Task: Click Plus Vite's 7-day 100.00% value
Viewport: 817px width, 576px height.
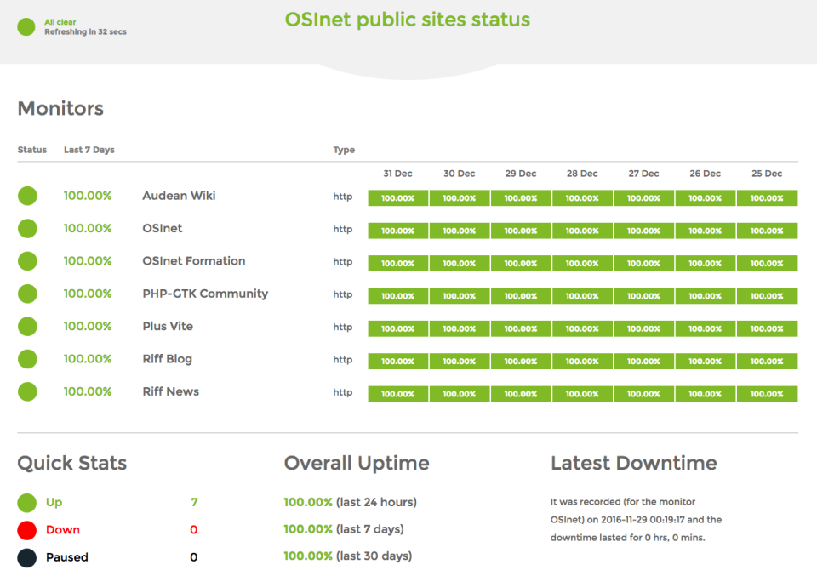Action: click(x=88, y=327)
